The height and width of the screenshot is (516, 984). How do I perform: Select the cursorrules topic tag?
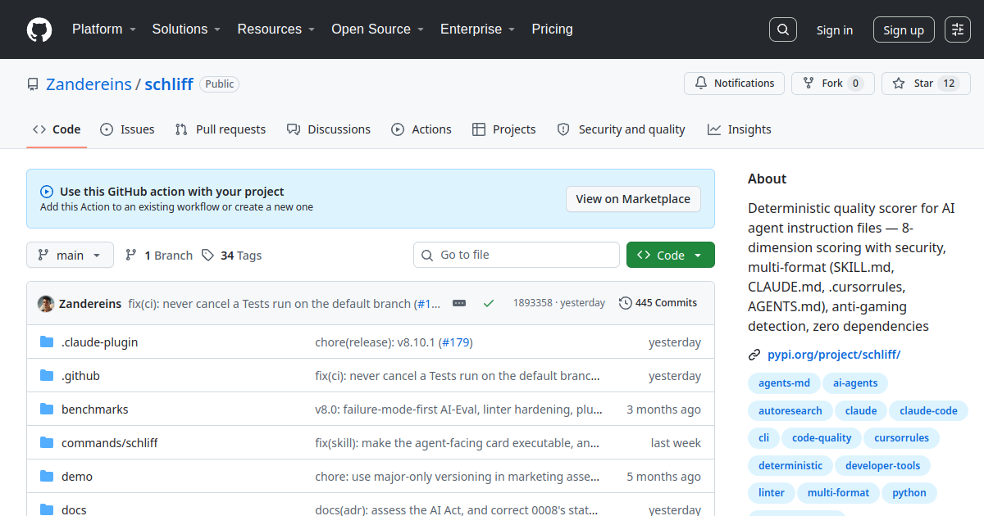click(x=901, y=438)
